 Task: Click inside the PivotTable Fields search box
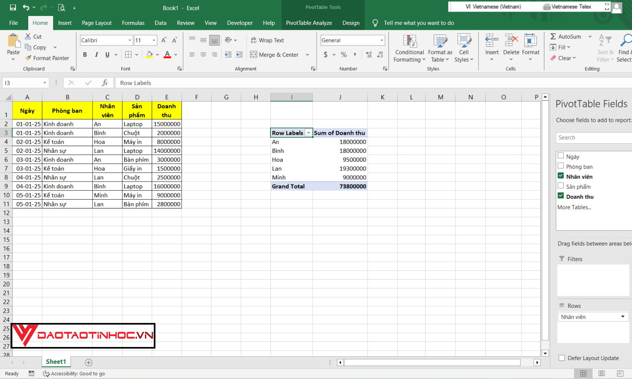(x=594, y=137)
